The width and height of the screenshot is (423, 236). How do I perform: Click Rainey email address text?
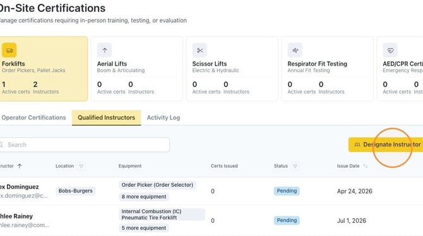[25, 225]
